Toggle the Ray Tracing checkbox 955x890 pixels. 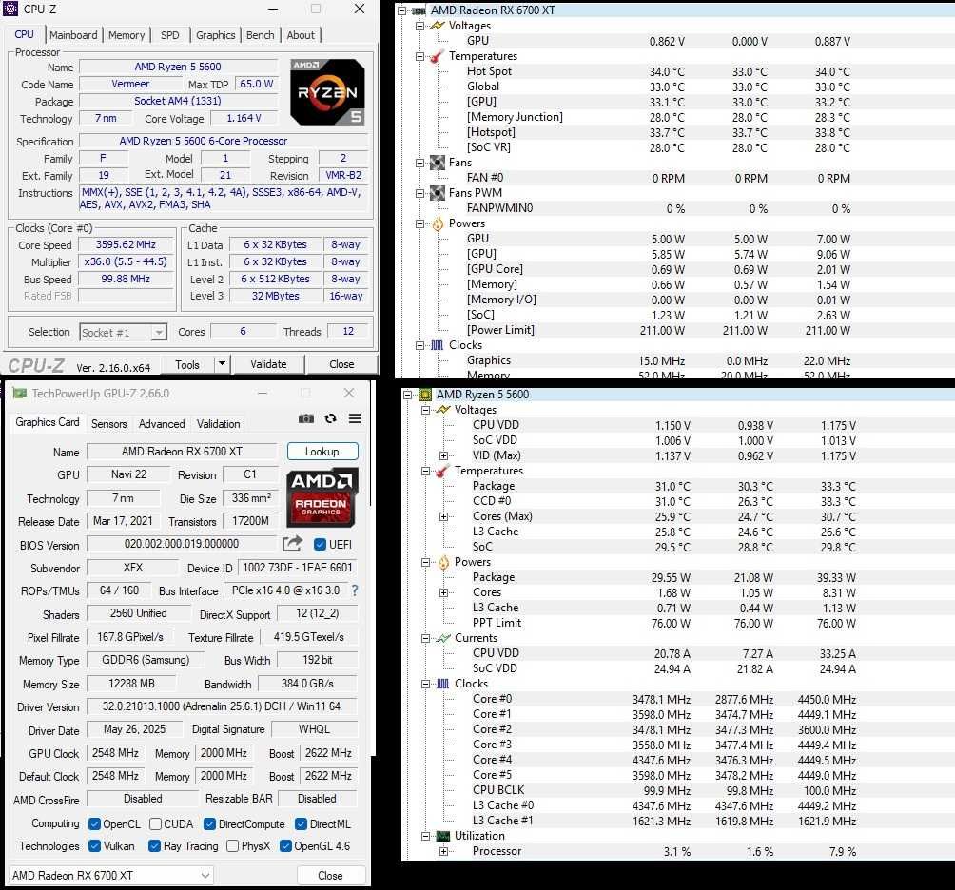pos(155,845)
